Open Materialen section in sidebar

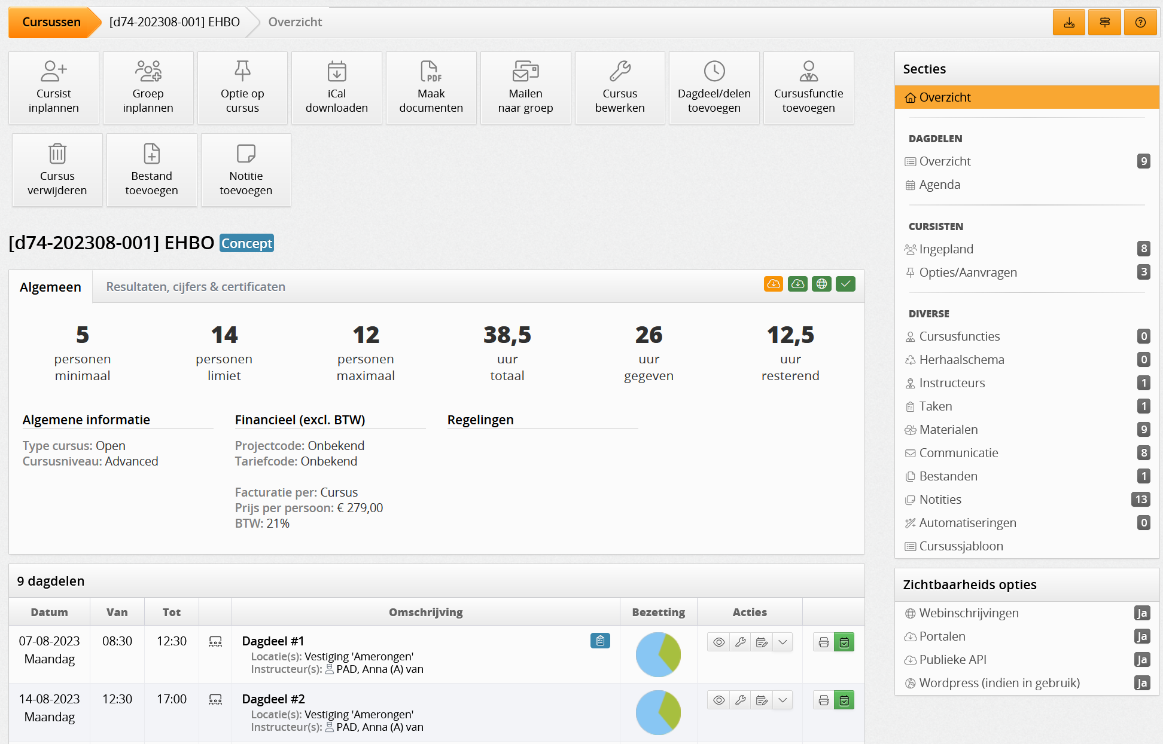coord(948,430)
